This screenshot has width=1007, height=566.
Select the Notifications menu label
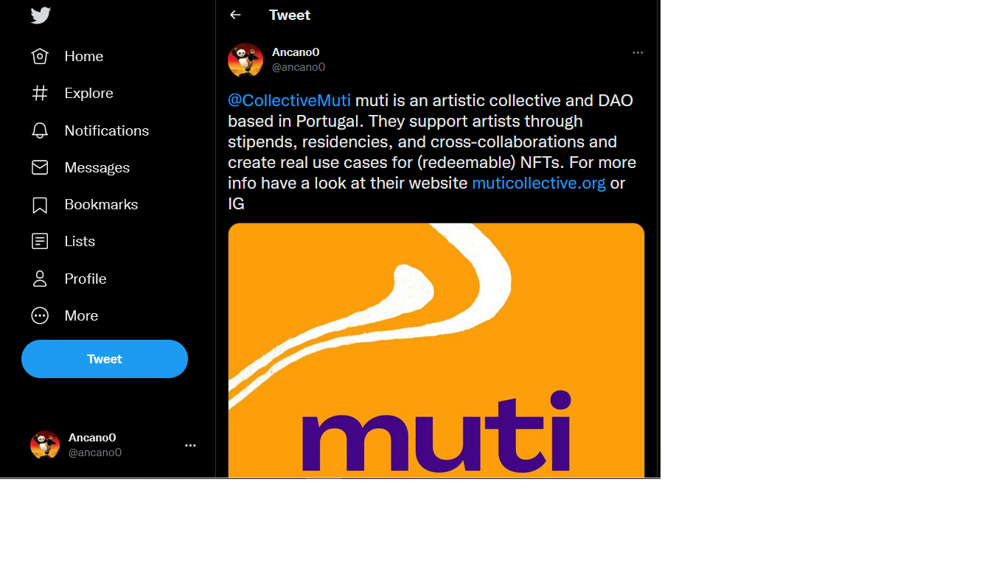106,130
